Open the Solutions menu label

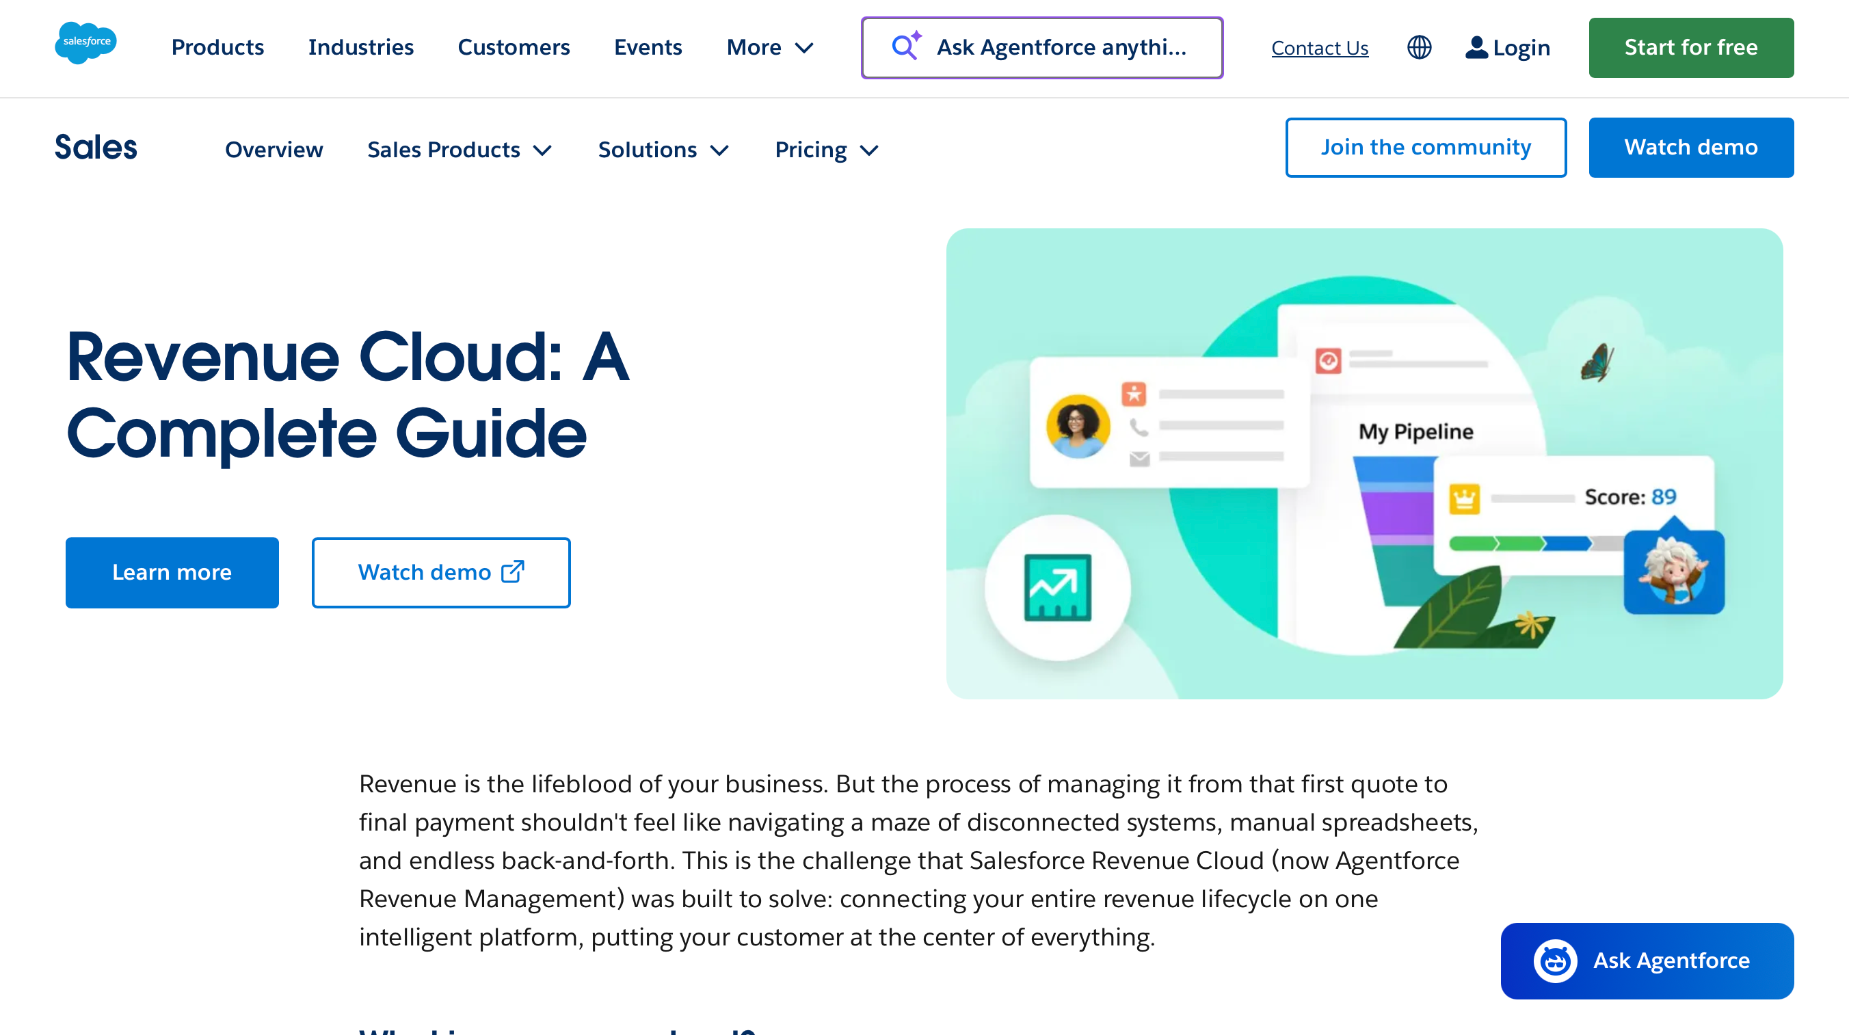(648, 149)
